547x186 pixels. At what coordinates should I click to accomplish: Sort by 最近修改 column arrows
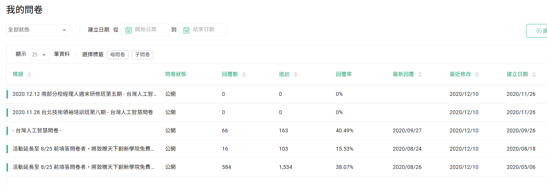click(x=477, y=75)
